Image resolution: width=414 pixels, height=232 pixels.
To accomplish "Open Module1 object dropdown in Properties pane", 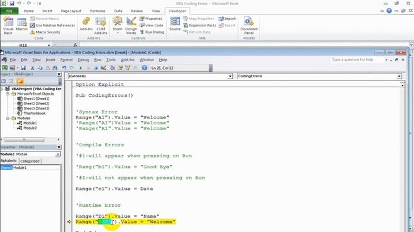I will 58,154.
